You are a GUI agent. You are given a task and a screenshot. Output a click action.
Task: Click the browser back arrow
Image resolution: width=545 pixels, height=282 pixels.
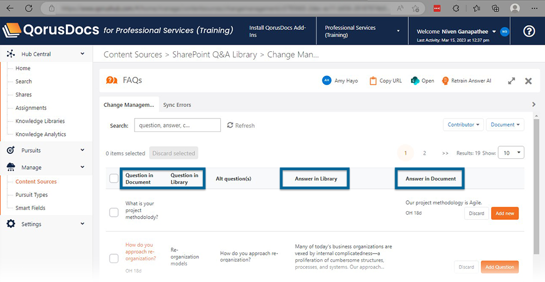click(x=10, y=8)
